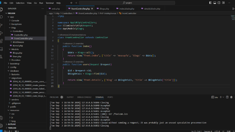Open Run and Debug view
This screenshot has width=235, height=132.
(1, 33)
